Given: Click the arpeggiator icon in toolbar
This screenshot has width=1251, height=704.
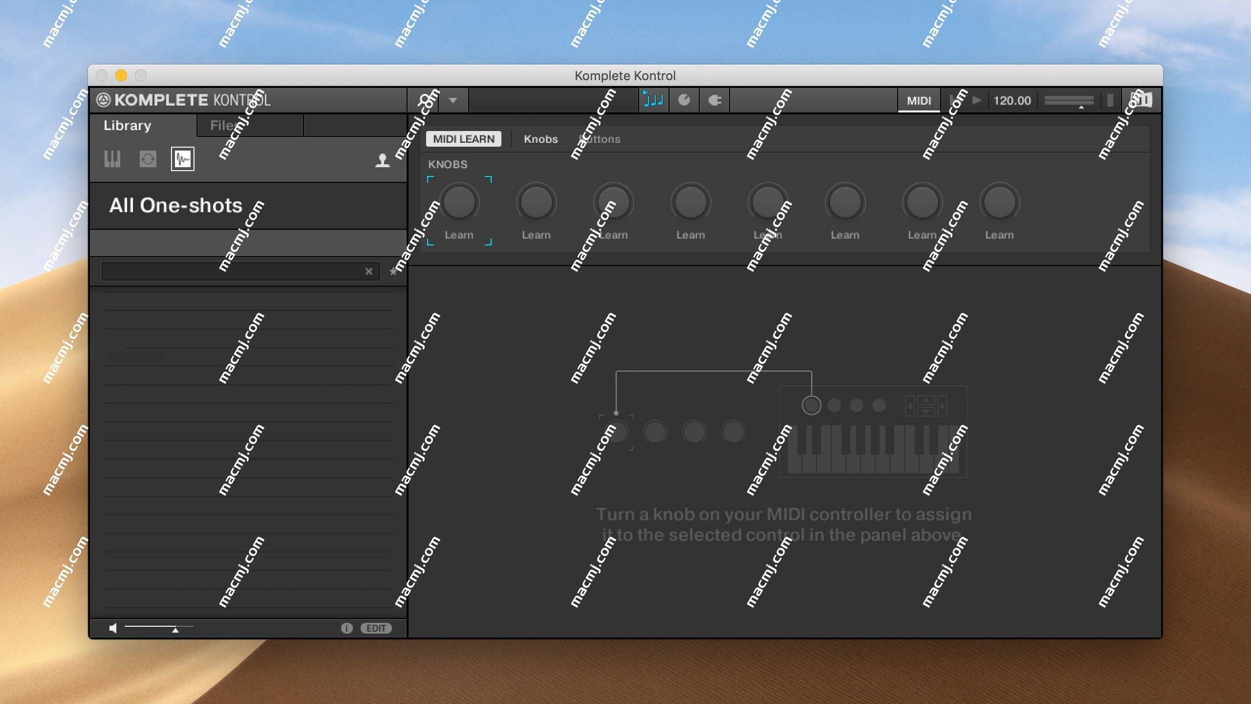Looking at the screenshot, I should pyautogui.click(x=654, y=100).
